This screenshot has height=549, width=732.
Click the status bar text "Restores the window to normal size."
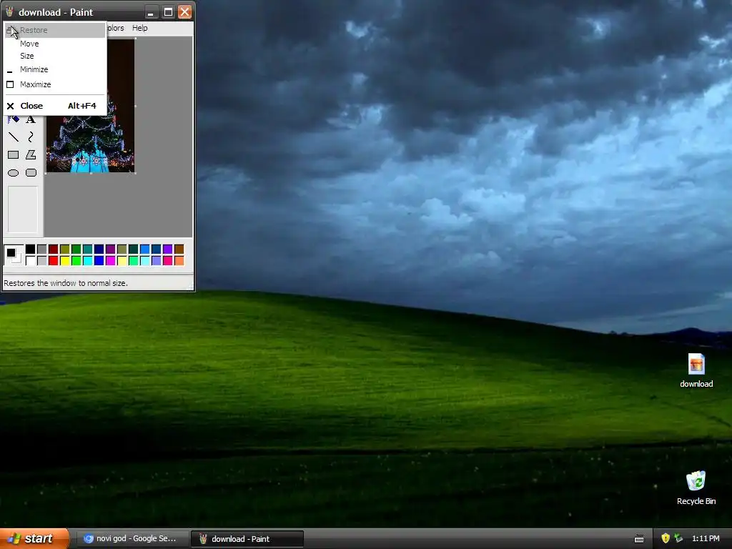click(66, 283)
